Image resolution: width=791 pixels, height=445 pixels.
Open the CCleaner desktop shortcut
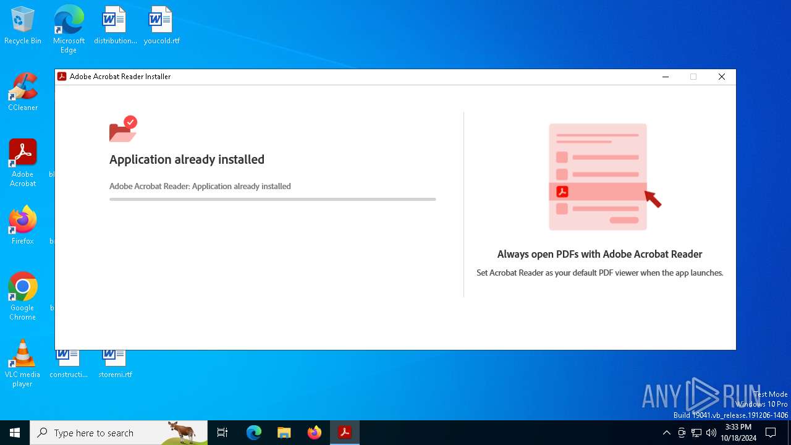pyautogui.click(x=23, y=92)
